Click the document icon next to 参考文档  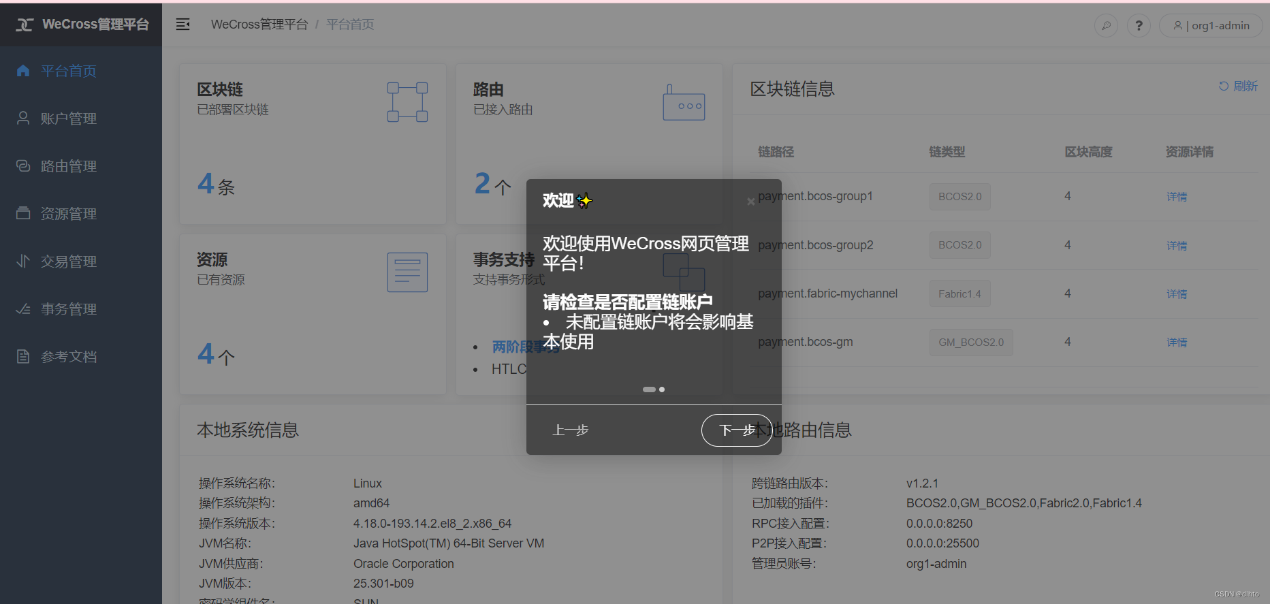[x=23, y=357]
